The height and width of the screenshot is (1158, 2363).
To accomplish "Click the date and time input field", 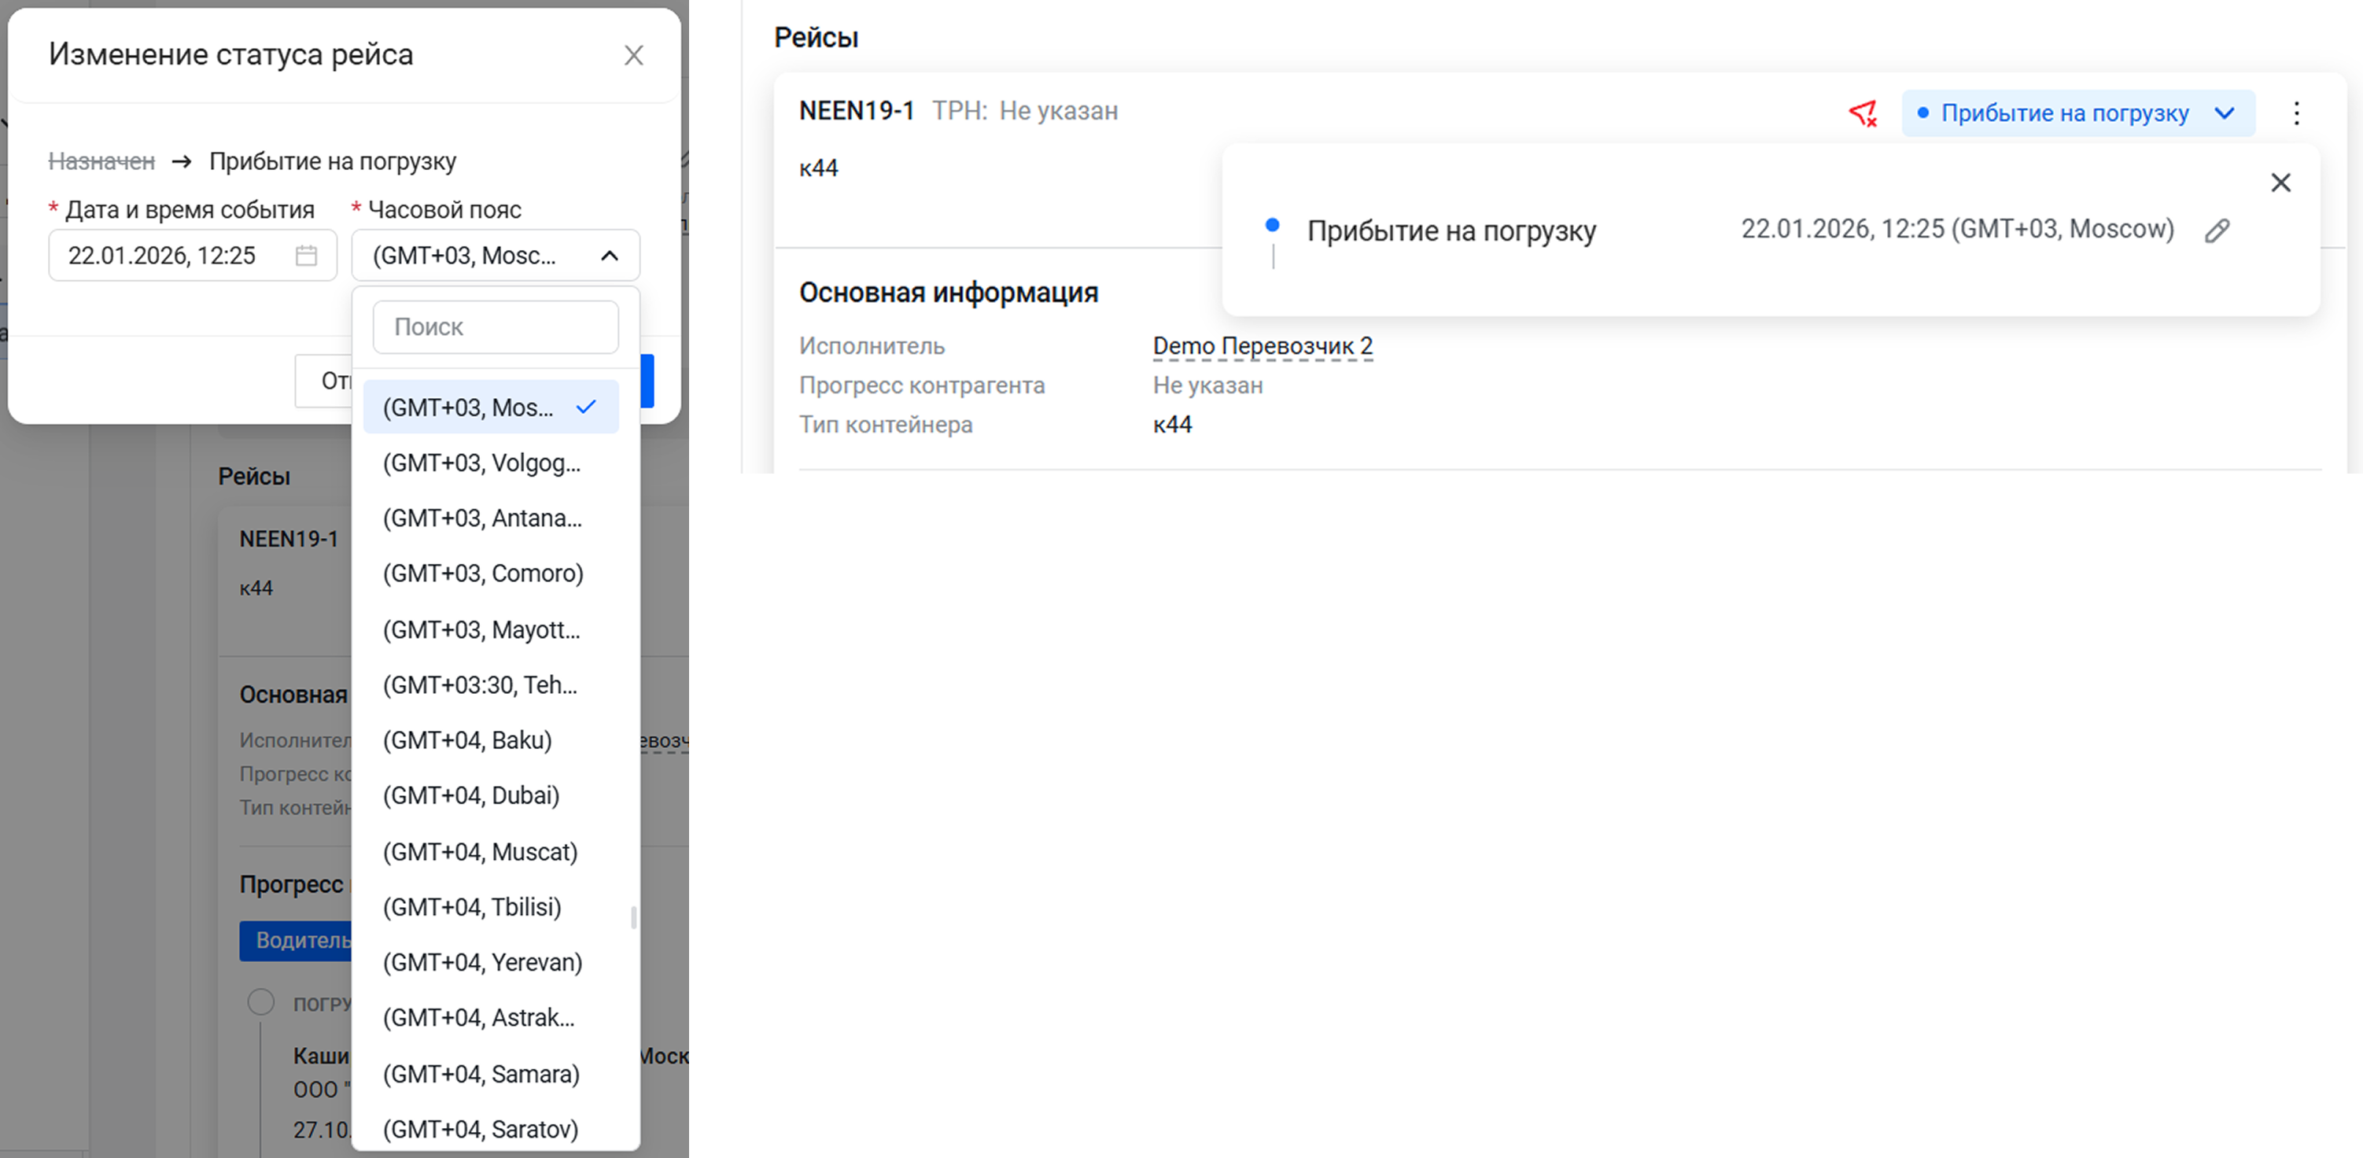I will point(175,255).
